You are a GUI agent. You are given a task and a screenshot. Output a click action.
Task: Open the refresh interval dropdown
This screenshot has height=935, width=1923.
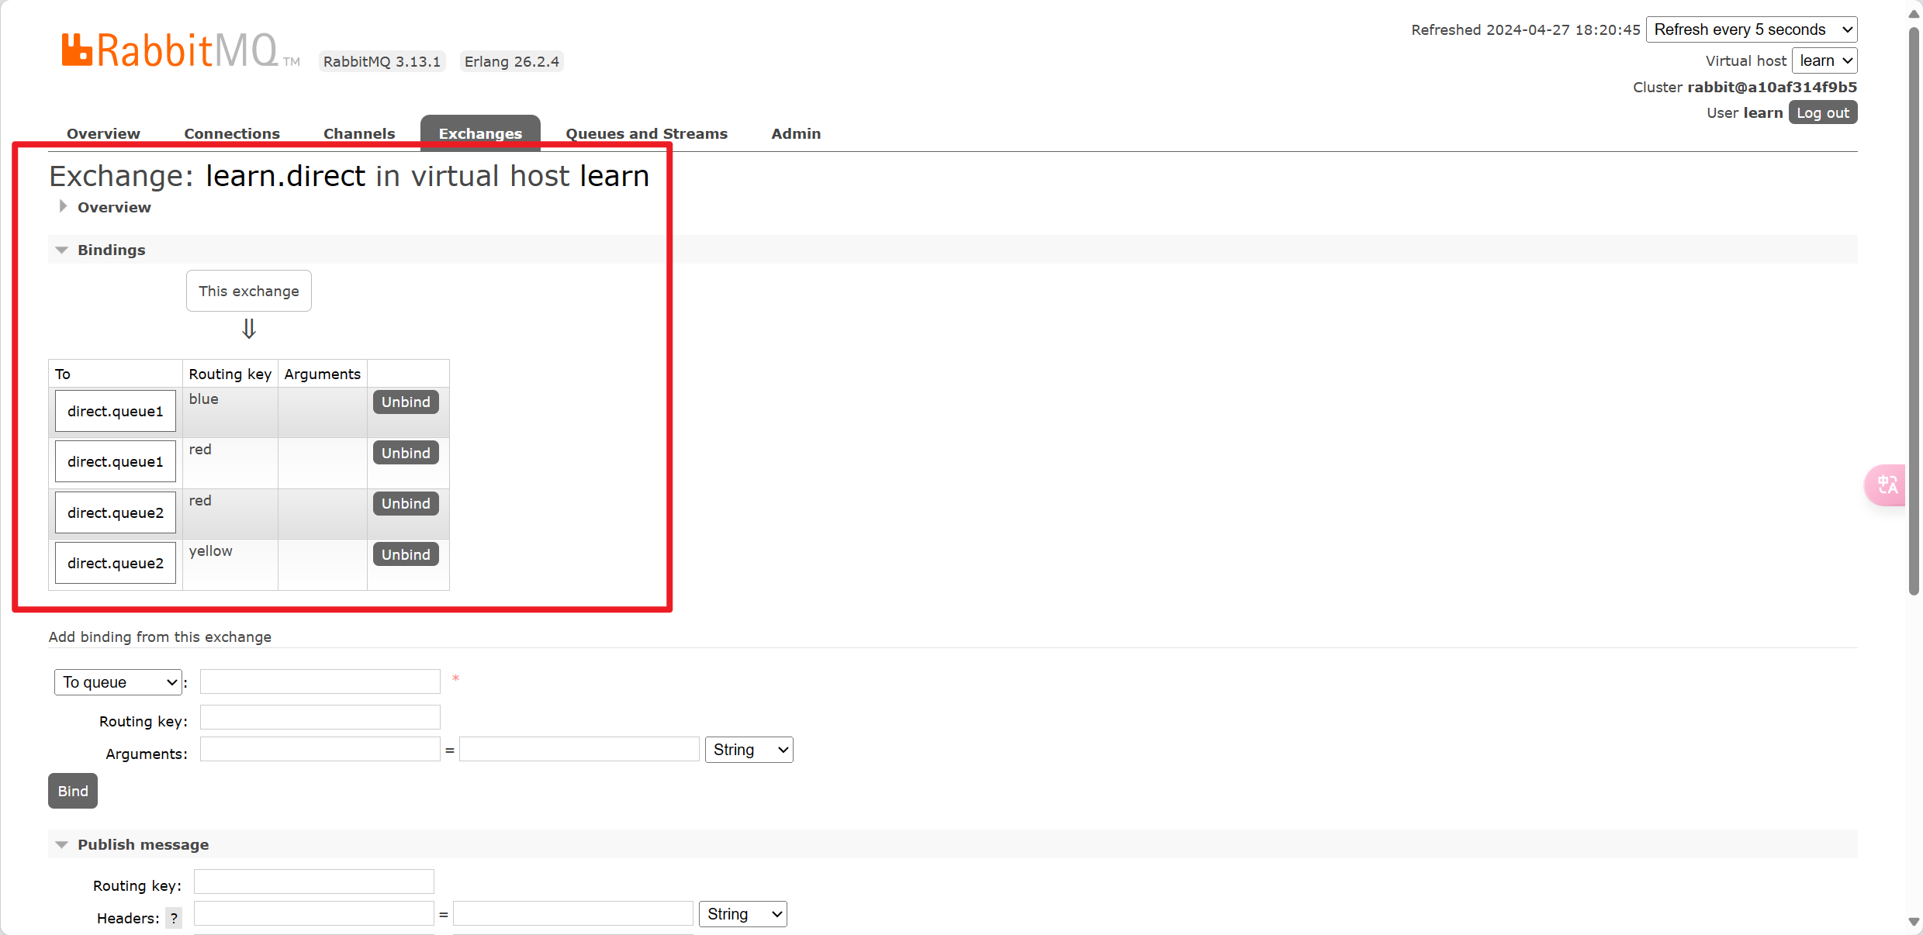click(1751, 29)
